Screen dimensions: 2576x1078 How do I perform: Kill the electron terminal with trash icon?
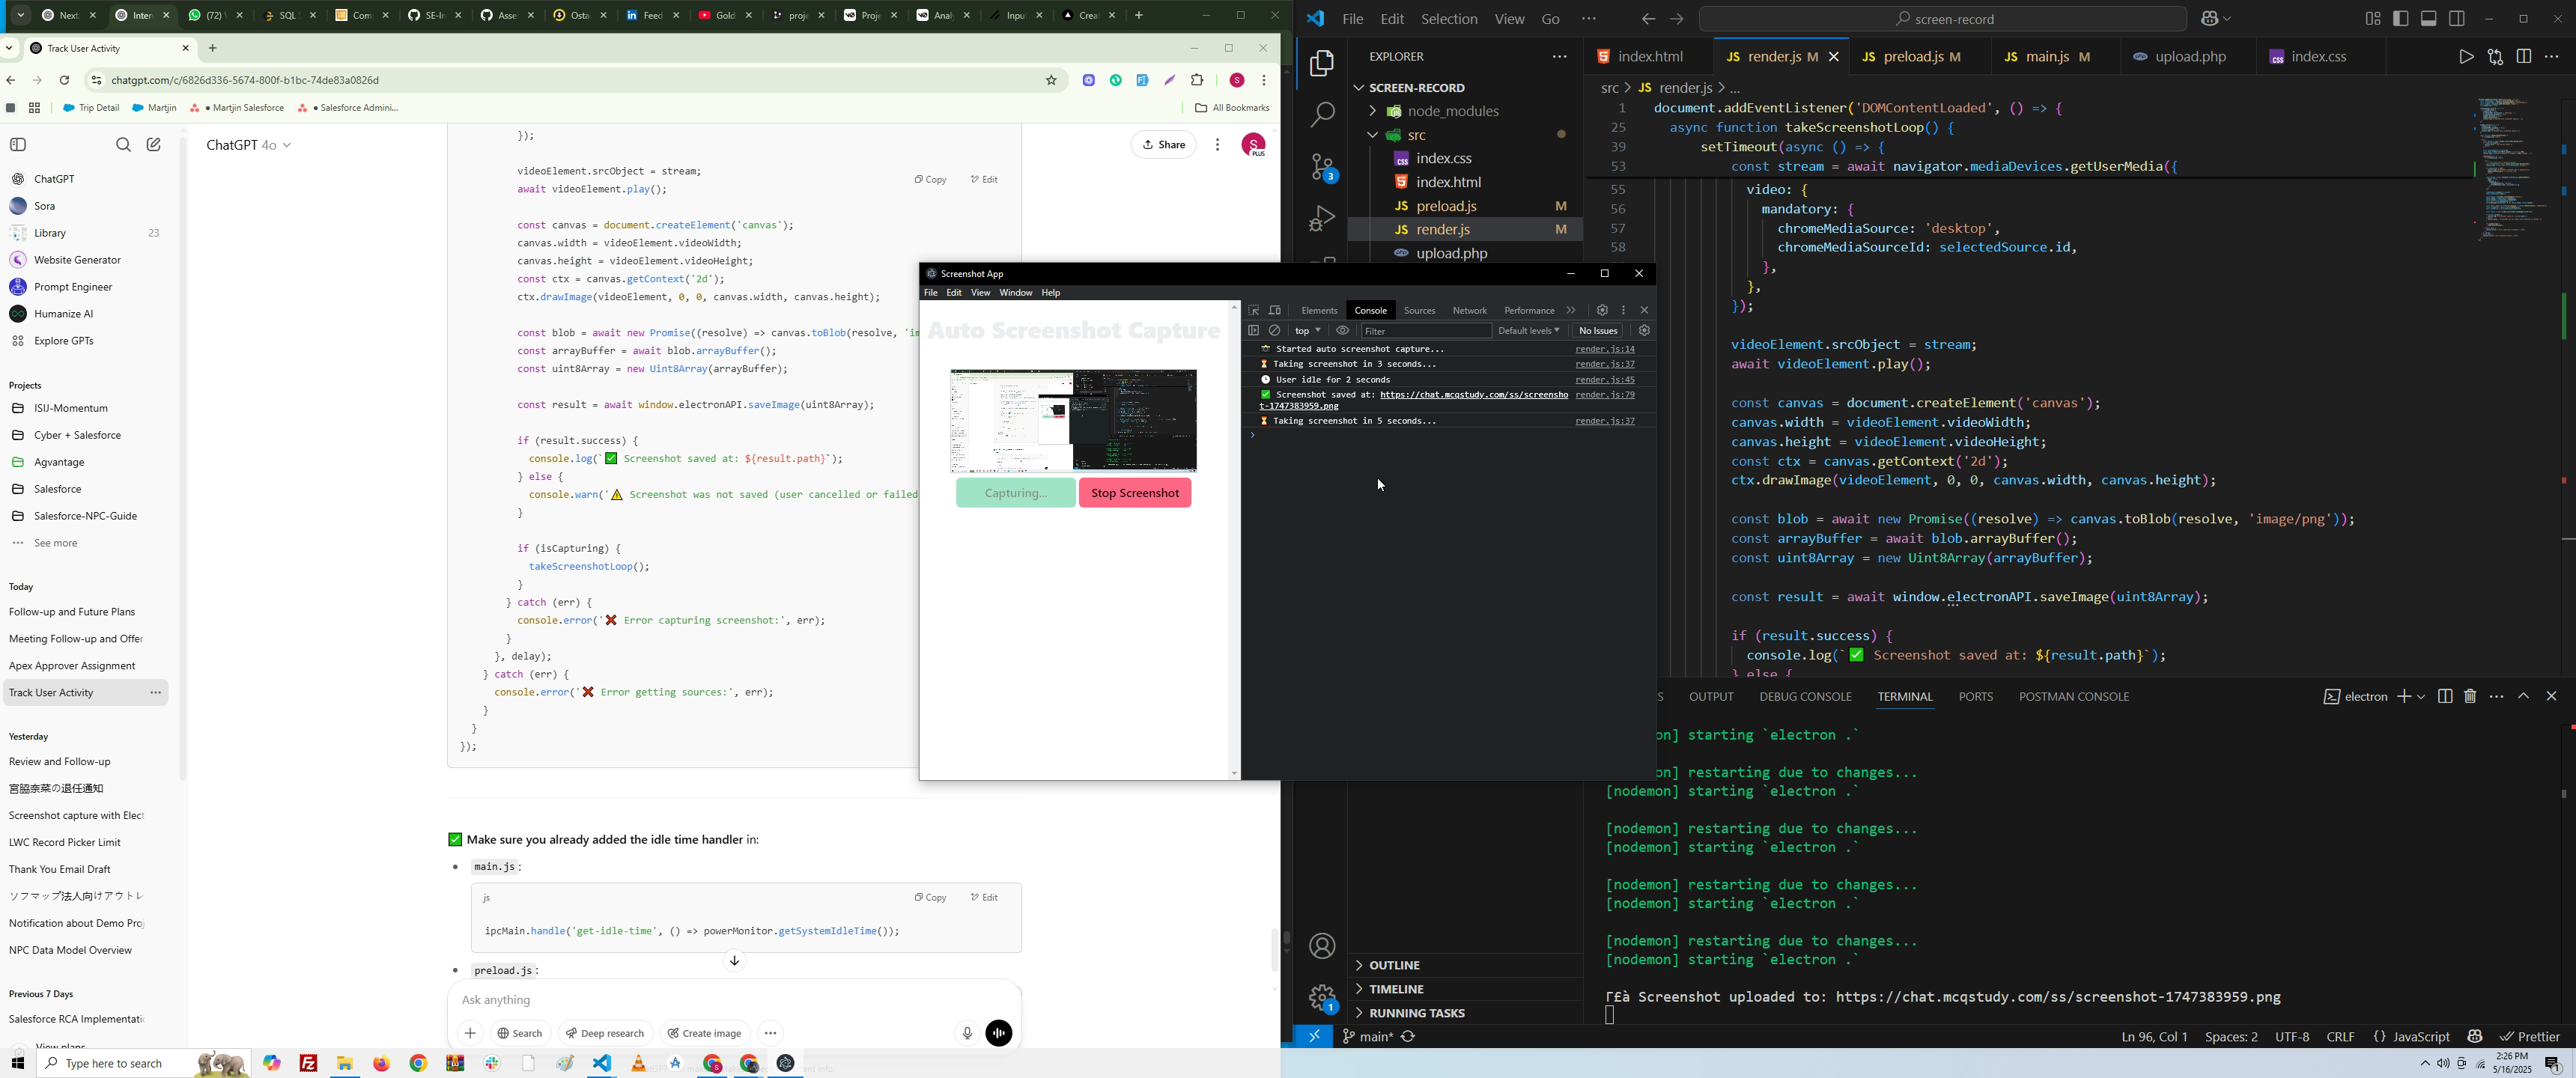(2470, 697)
